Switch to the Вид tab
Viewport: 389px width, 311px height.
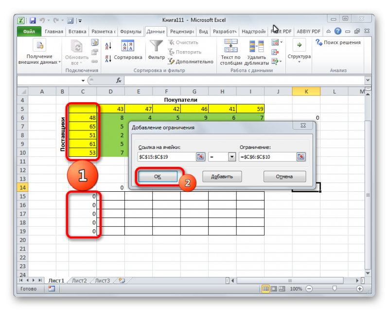click(x=203, y=32)
